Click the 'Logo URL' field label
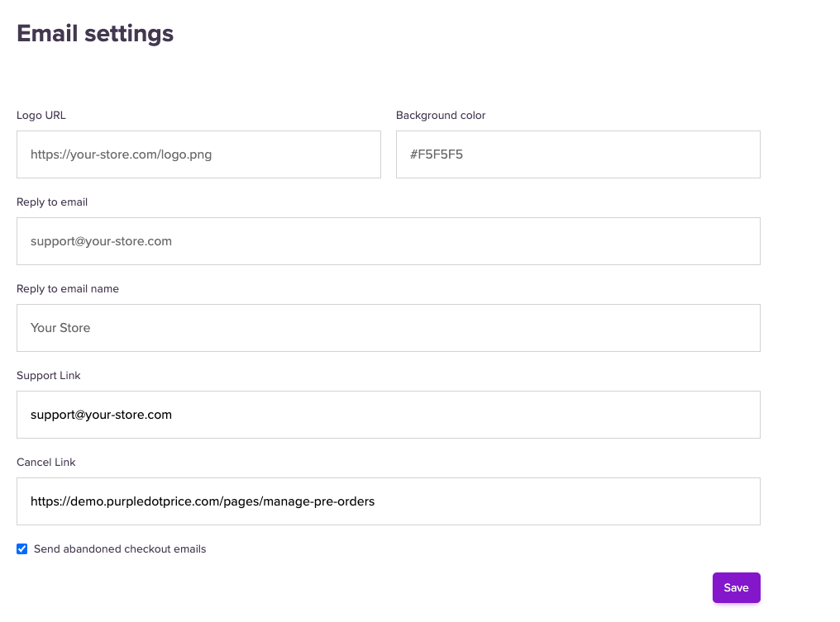This screenshot has width=840, height=622. tap(41, 116)
